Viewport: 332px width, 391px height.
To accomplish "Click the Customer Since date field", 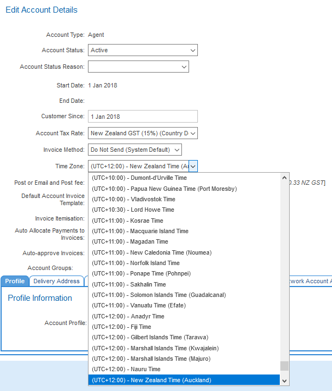I will coord(142,117).
